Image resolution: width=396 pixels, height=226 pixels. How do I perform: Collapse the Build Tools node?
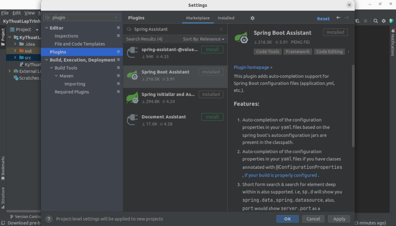pyautogui.click(x=51, y=68)
